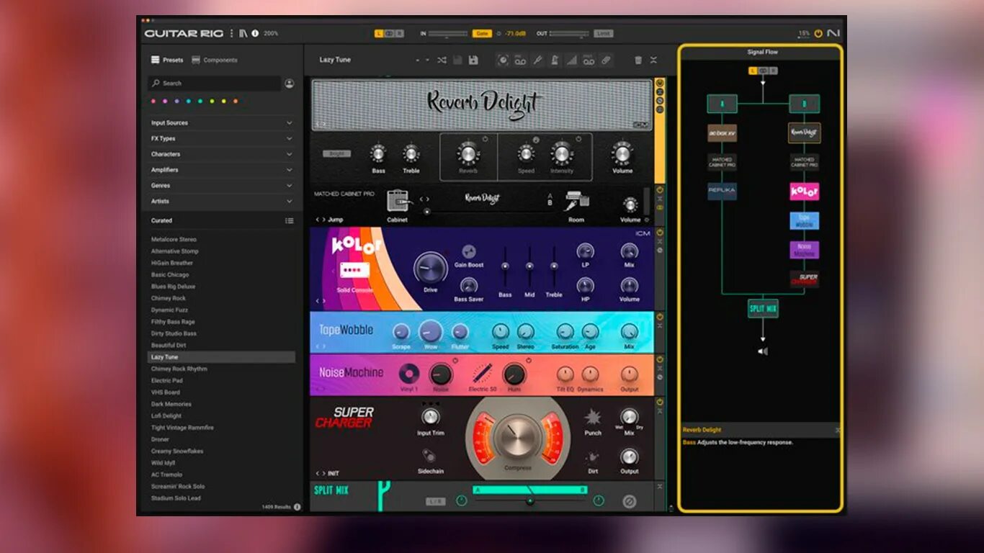Viewport: 984px width, 553px height.
Task: Show the post tape deck
Action: 589,60
